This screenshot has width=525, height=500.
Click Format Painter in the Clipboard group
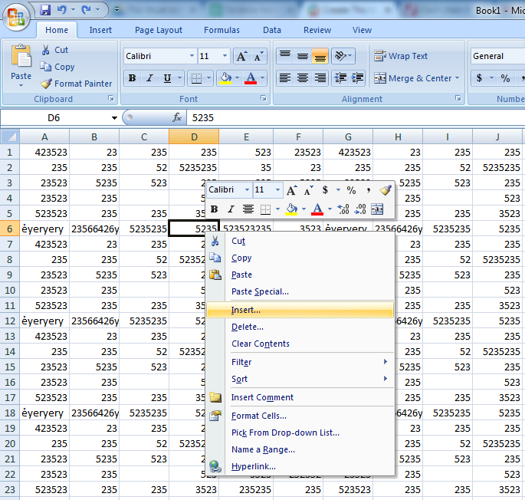pos(77,84)
